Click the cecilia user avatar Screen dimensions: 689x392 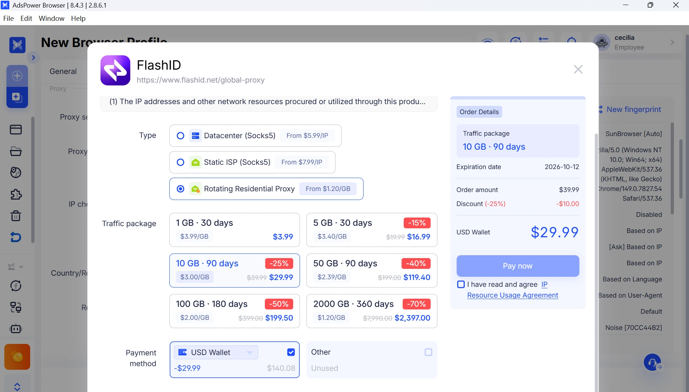(x=602, y=42)
